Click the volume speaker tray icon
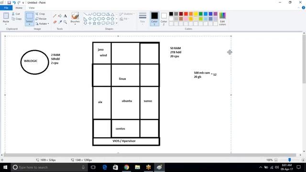Screen dimensions: 306x172 point(277,167)
